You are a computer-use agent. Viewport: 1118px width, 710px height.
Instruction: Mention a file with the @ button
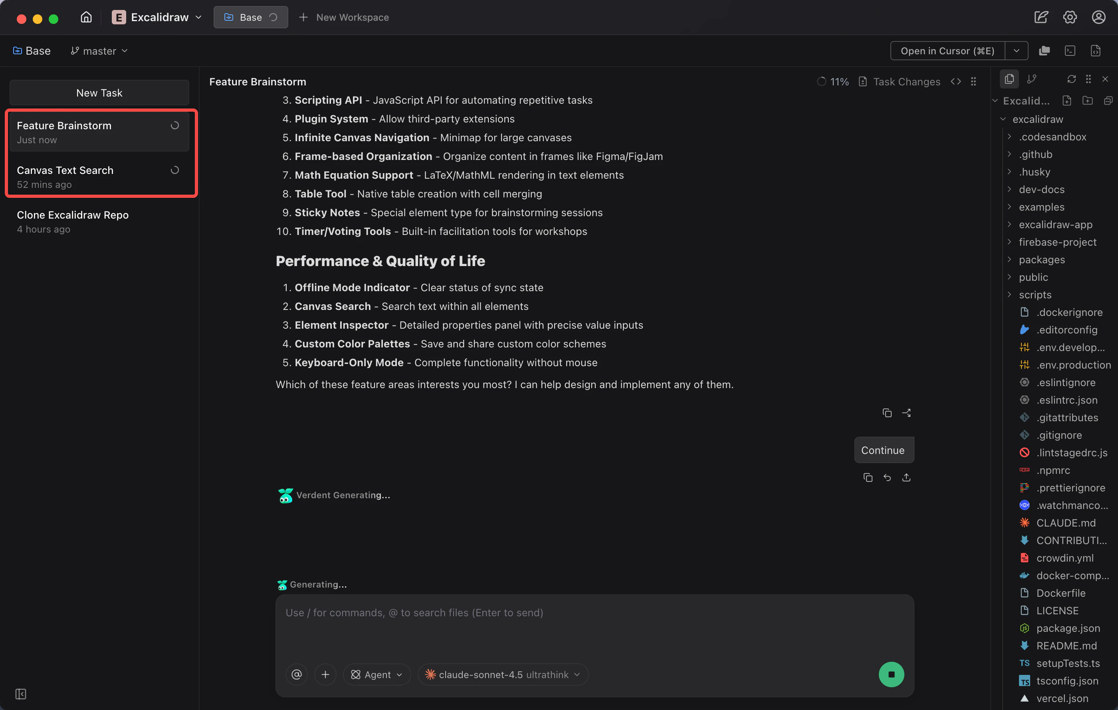point(297,674)
